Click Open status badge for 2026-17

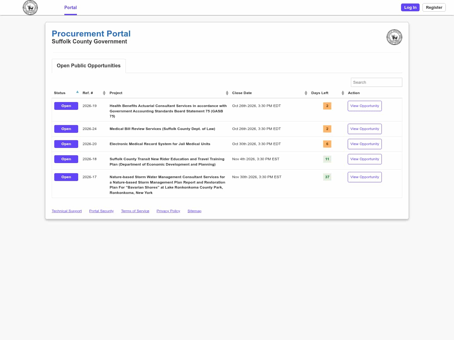[x=66, y=177]
